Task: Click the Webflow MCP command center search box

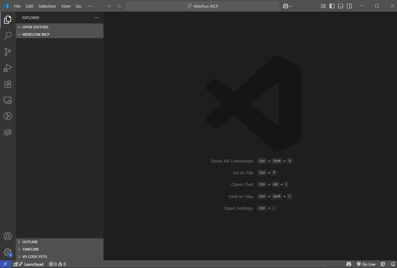Action: [x=202, y=6]
